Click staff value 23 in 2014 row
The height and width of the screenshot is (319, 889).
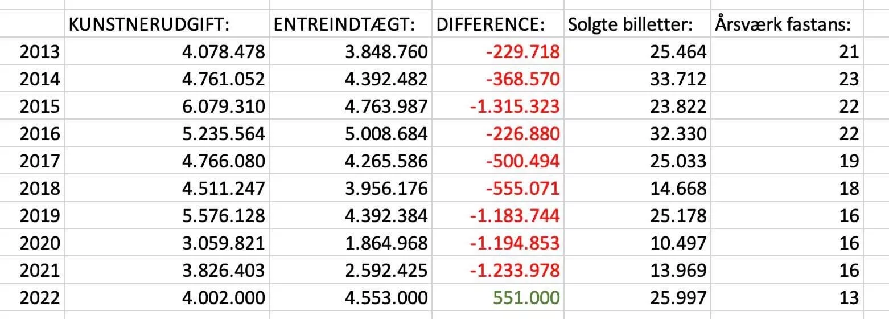(x=849, y=79)
